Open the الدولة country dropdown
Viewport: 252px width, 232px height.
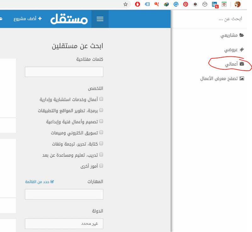(64, 223)
